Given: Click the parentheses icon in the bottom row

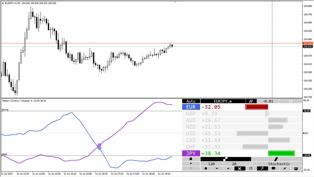Looking at the screenshot, I should [x=251, y=168].
